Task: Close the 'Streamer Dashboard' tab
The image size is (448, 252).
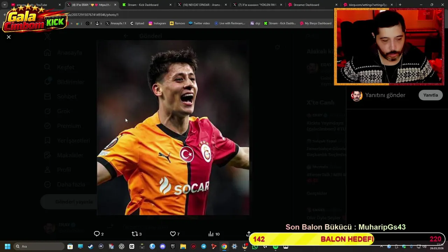Action: (x=336, y=5)
